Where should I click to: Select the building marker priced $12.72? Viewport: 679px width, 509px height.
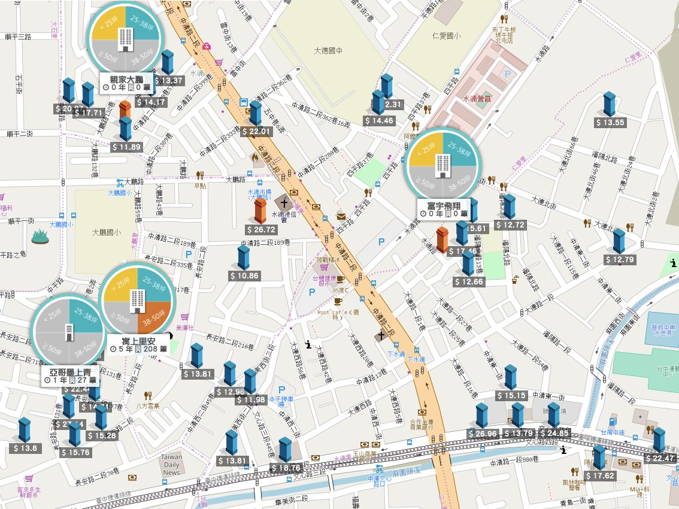point(510,206)
